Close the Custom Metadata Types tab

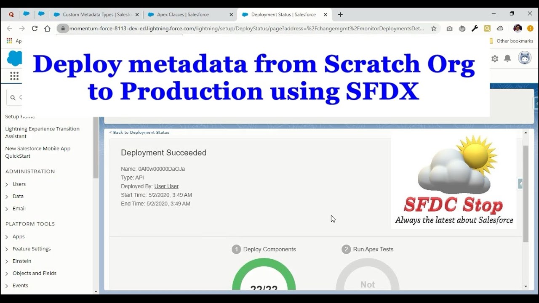click(x=137, y=14)
